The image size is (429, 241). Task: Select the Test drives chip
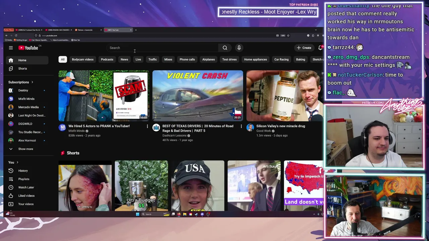[229, 60]
